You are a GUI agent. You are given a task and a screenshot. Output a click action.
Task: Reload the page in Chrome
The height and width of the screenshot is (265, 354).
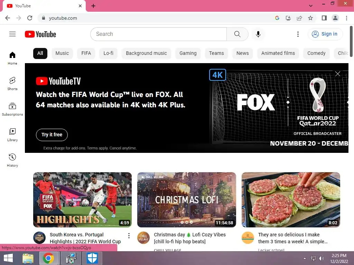tap(30, 18)
